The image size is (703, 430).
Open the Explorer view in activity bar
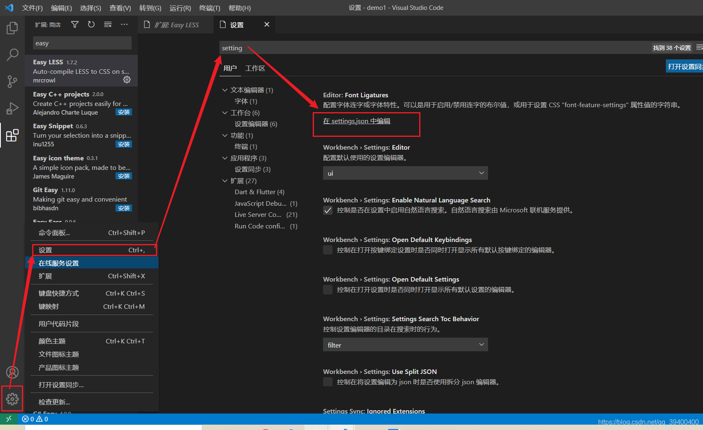[12, 28]
